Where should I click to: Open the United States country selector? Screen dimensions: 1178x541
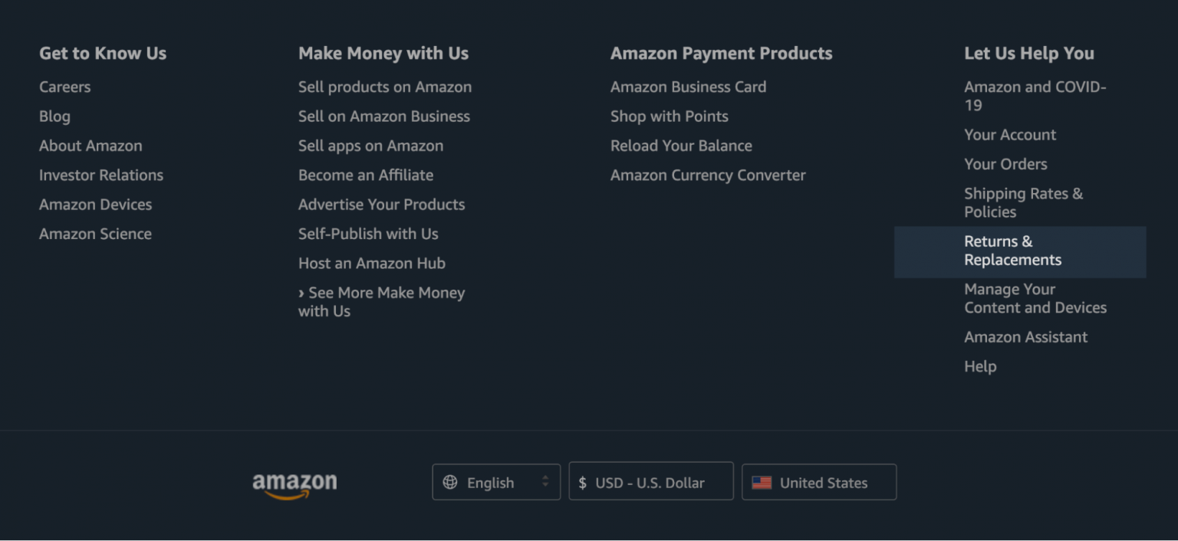[818, 482]
